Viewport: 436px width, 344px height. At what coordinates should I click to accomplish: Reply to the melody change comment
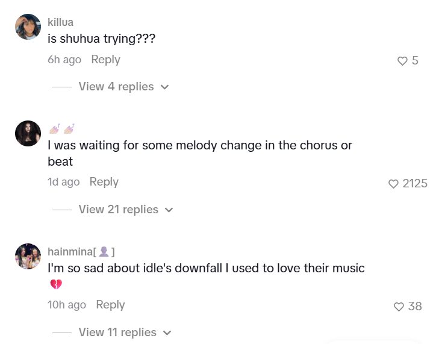point(104,182)
